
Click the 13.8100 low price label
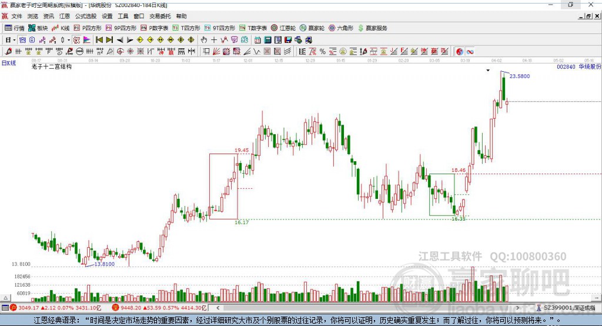coord(105,264)
